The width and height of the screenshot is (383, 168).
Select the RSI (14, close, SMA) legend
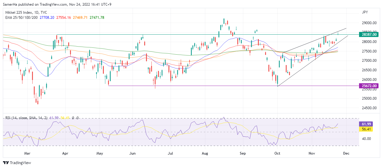(28, 118)
